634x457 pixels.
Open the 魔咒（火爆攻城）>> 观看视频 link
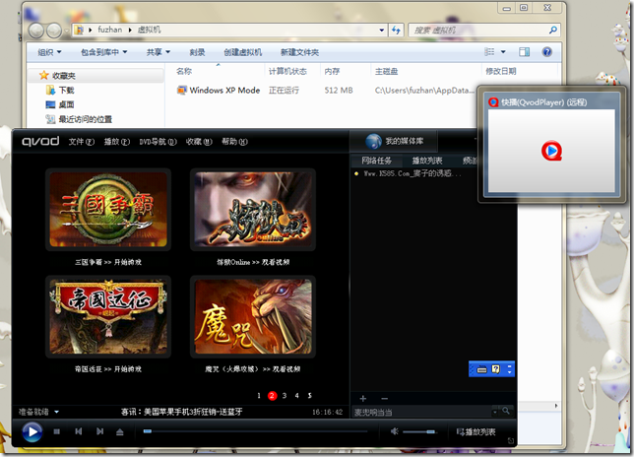[x=253, y=368]
